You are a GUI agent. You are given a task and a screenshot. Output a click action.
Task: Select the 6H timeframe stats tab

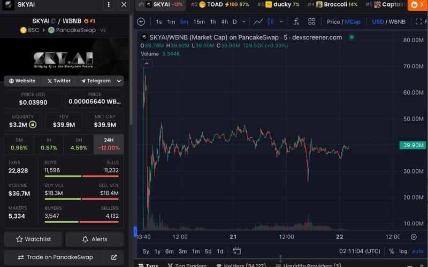click(79, 144)
